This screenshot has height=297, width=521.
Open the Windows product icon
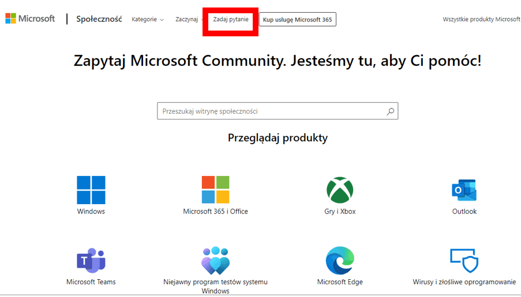(x=91, y=190)
